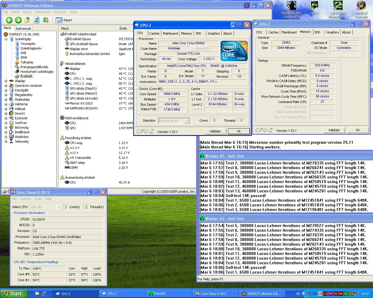
Task: Expand the DirectX tree node
Action: tap(6, 113)
